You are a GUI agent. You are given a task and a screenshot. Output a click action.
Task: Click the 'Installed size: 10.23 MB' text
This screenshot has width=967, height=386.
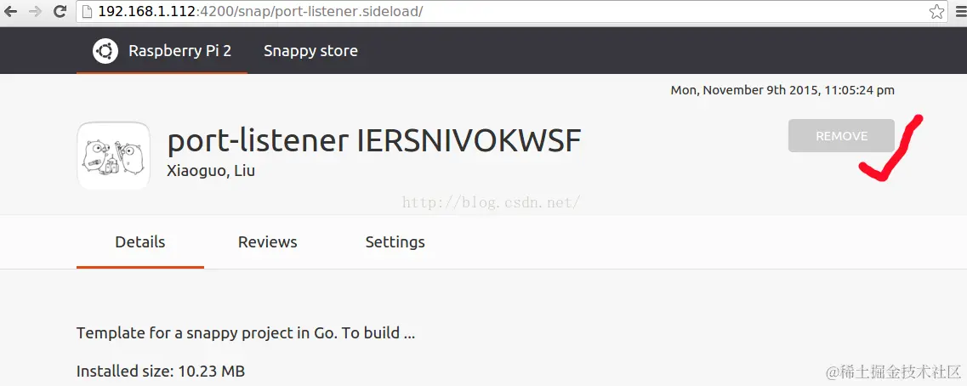coord(161,372)
